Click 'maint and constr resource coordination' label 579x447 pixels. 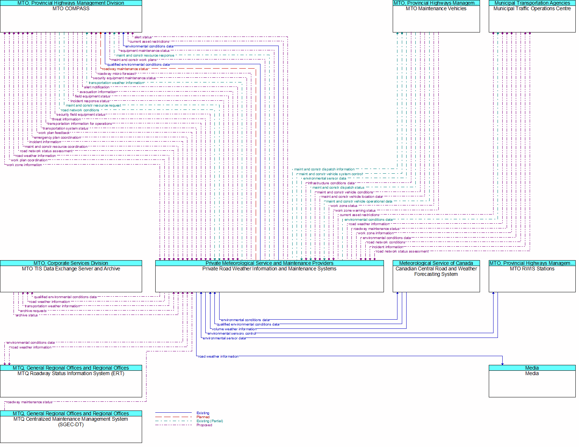[56, 147]
